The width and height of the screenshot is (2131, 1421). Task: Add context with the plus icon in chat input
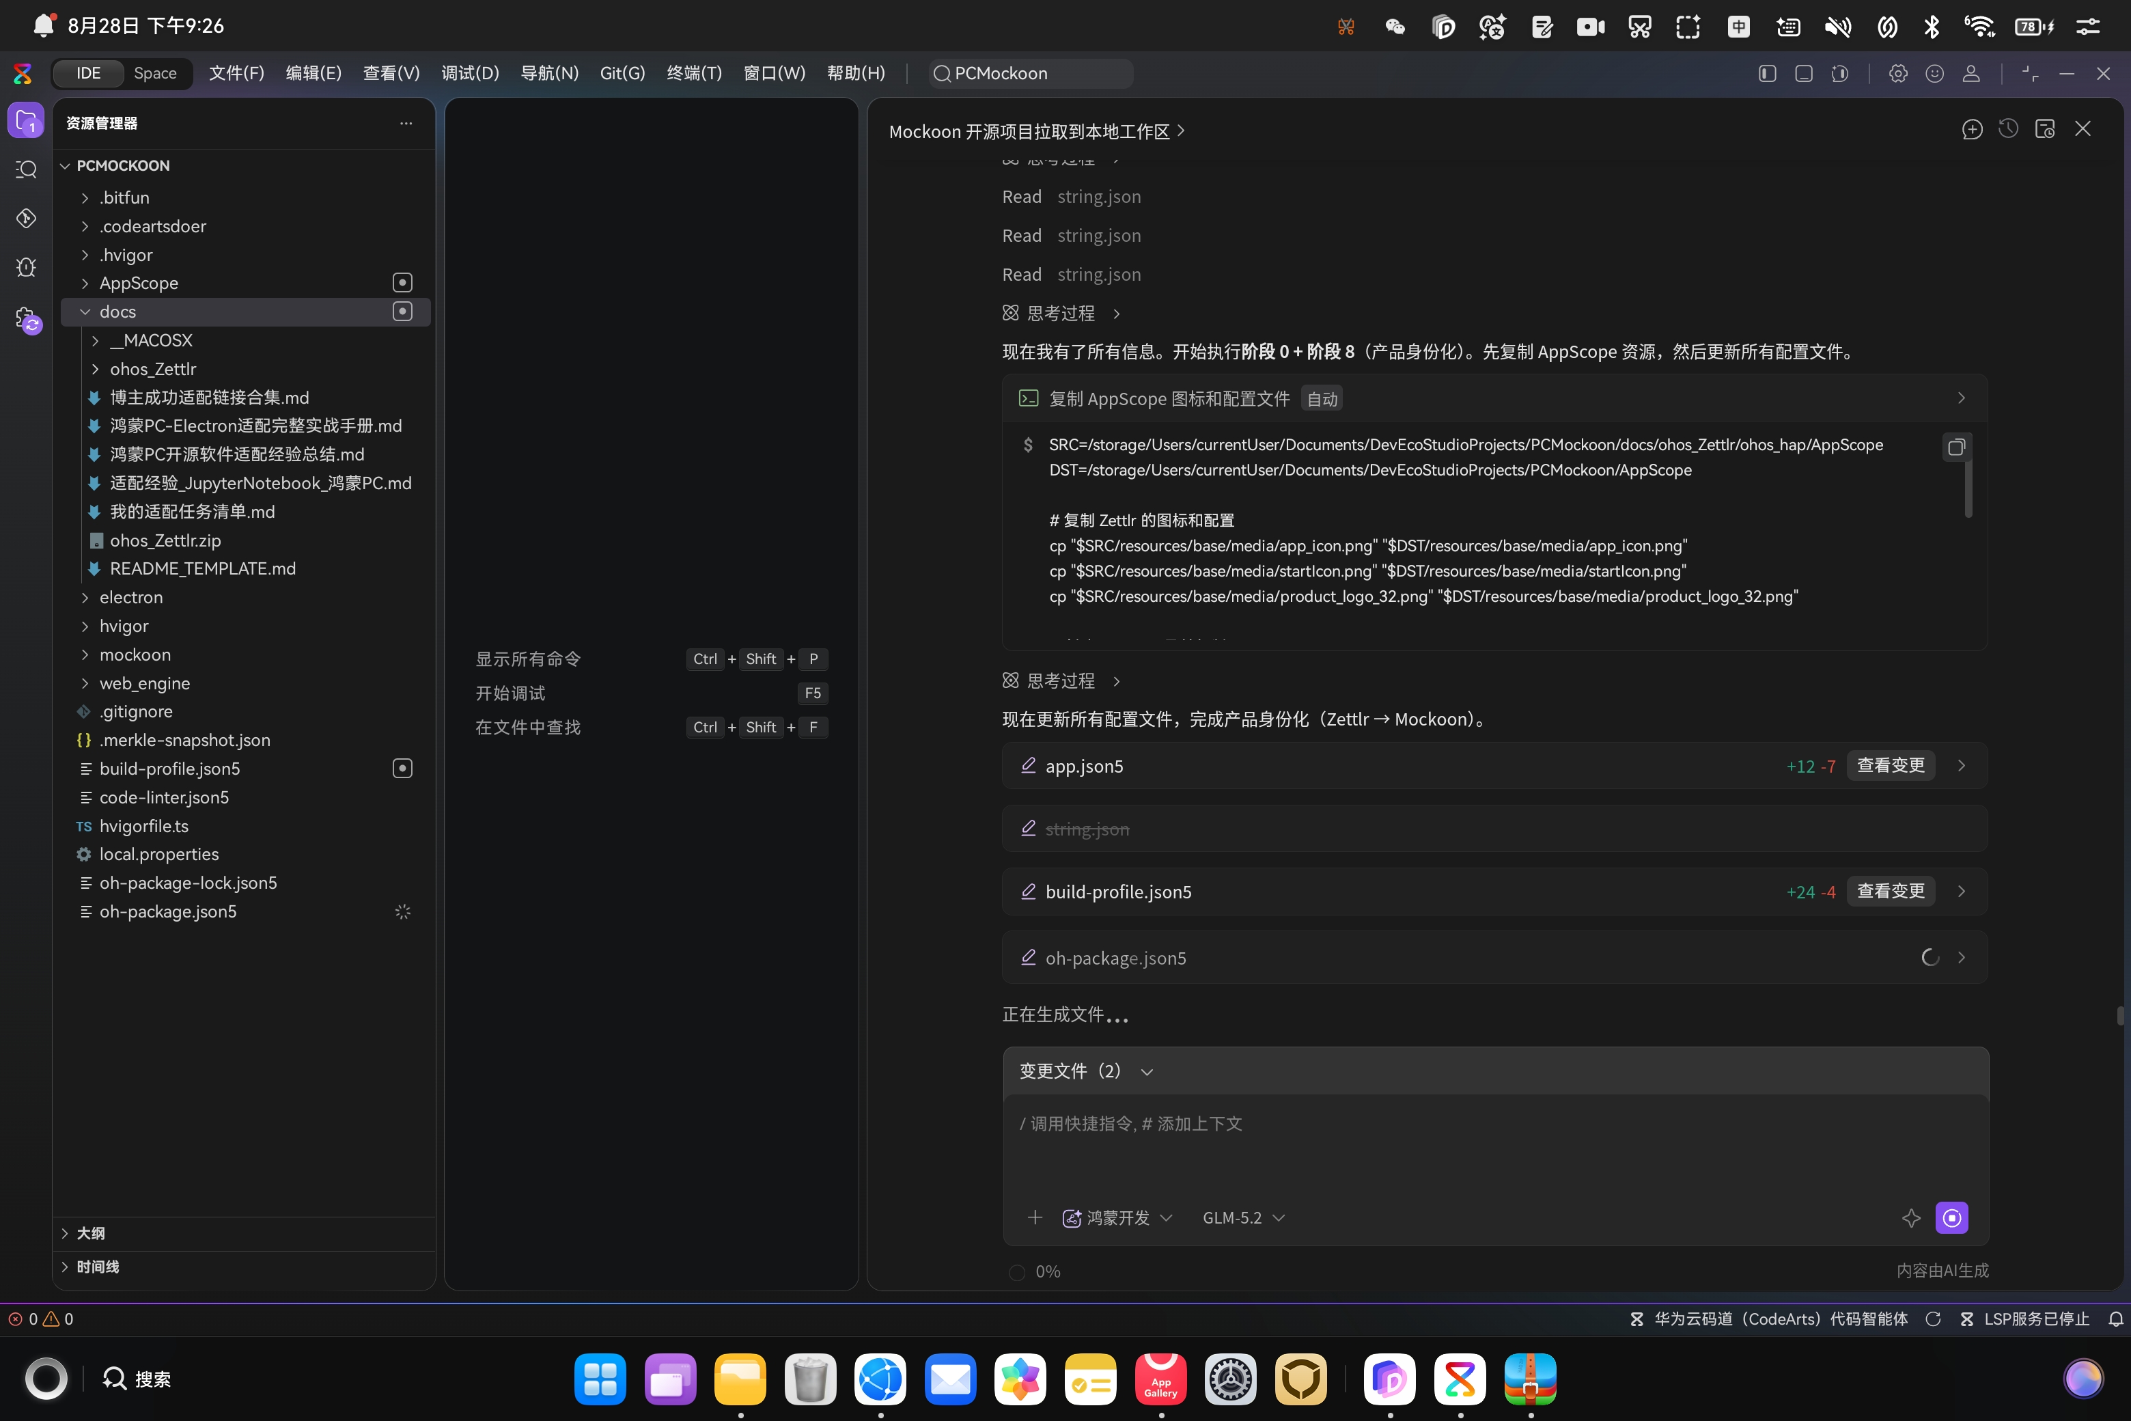pos(1035,1218)
